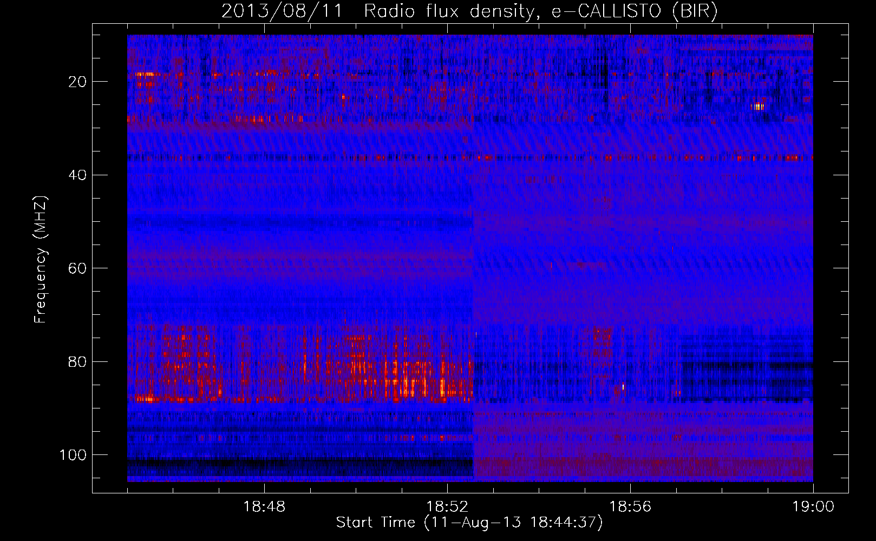Click the 20 frequency tick label
The height and width of the screenshot is (541, 876).
pos(78,82)
